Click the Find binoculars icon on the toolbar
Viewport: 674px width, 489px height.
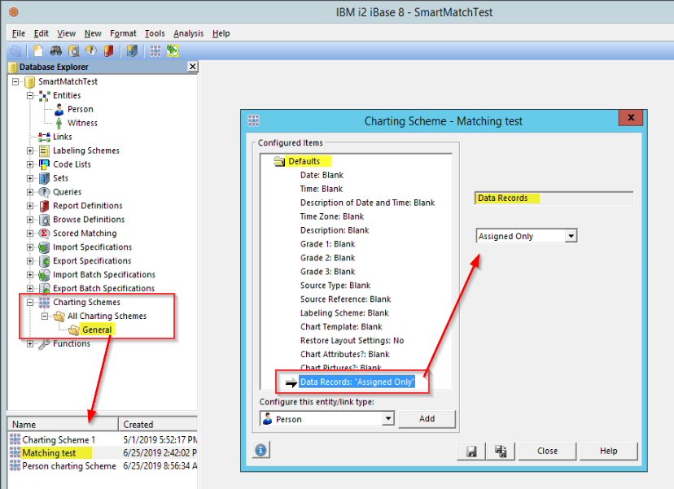click(55, 50)
